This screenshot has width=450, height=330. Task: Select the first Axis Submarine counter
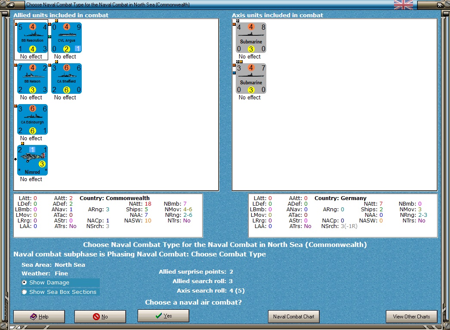pyautogui.click(x=251, y=37)
